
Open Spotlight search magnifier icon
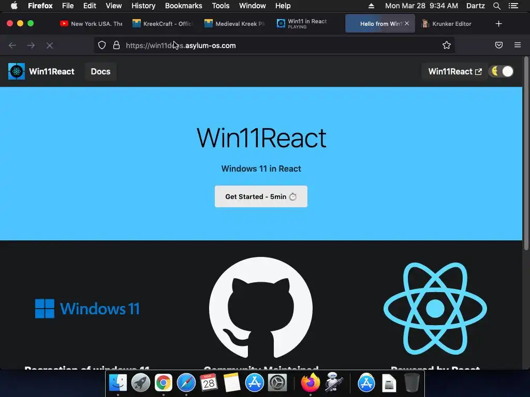click(x=496, y=6)
